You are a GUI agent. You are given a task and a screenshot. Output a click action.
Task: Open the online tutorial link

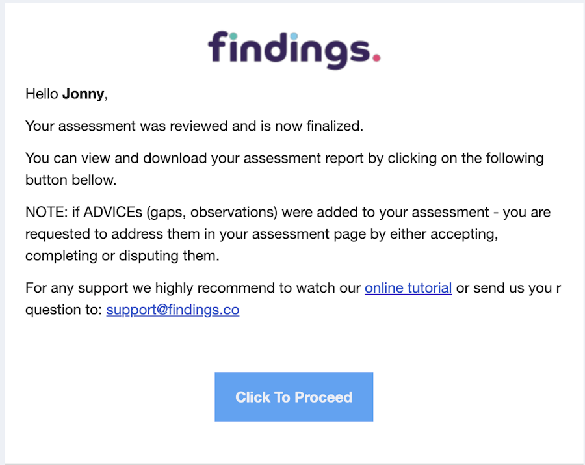coord(408,287)
